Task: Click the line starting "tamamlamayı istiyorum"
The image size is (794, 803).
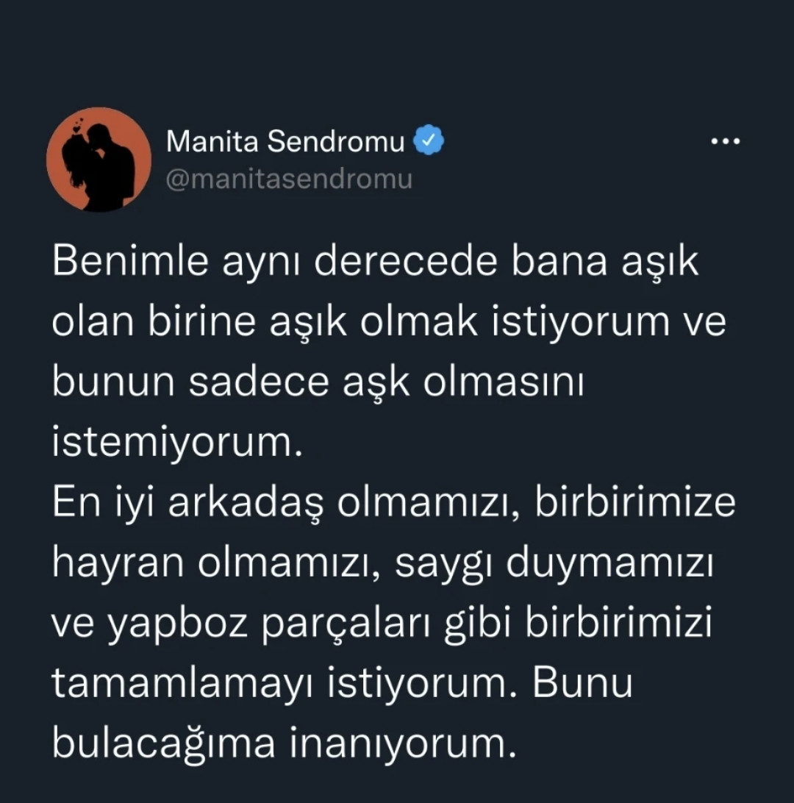Action: point(342,685)
